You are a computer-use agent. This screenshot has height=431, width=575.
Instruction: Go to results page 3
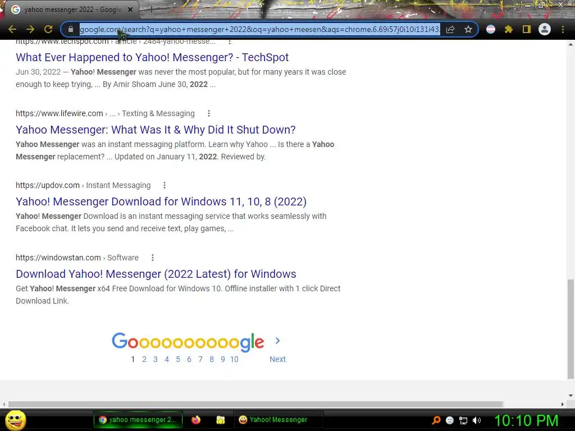[x=156, y=359]
